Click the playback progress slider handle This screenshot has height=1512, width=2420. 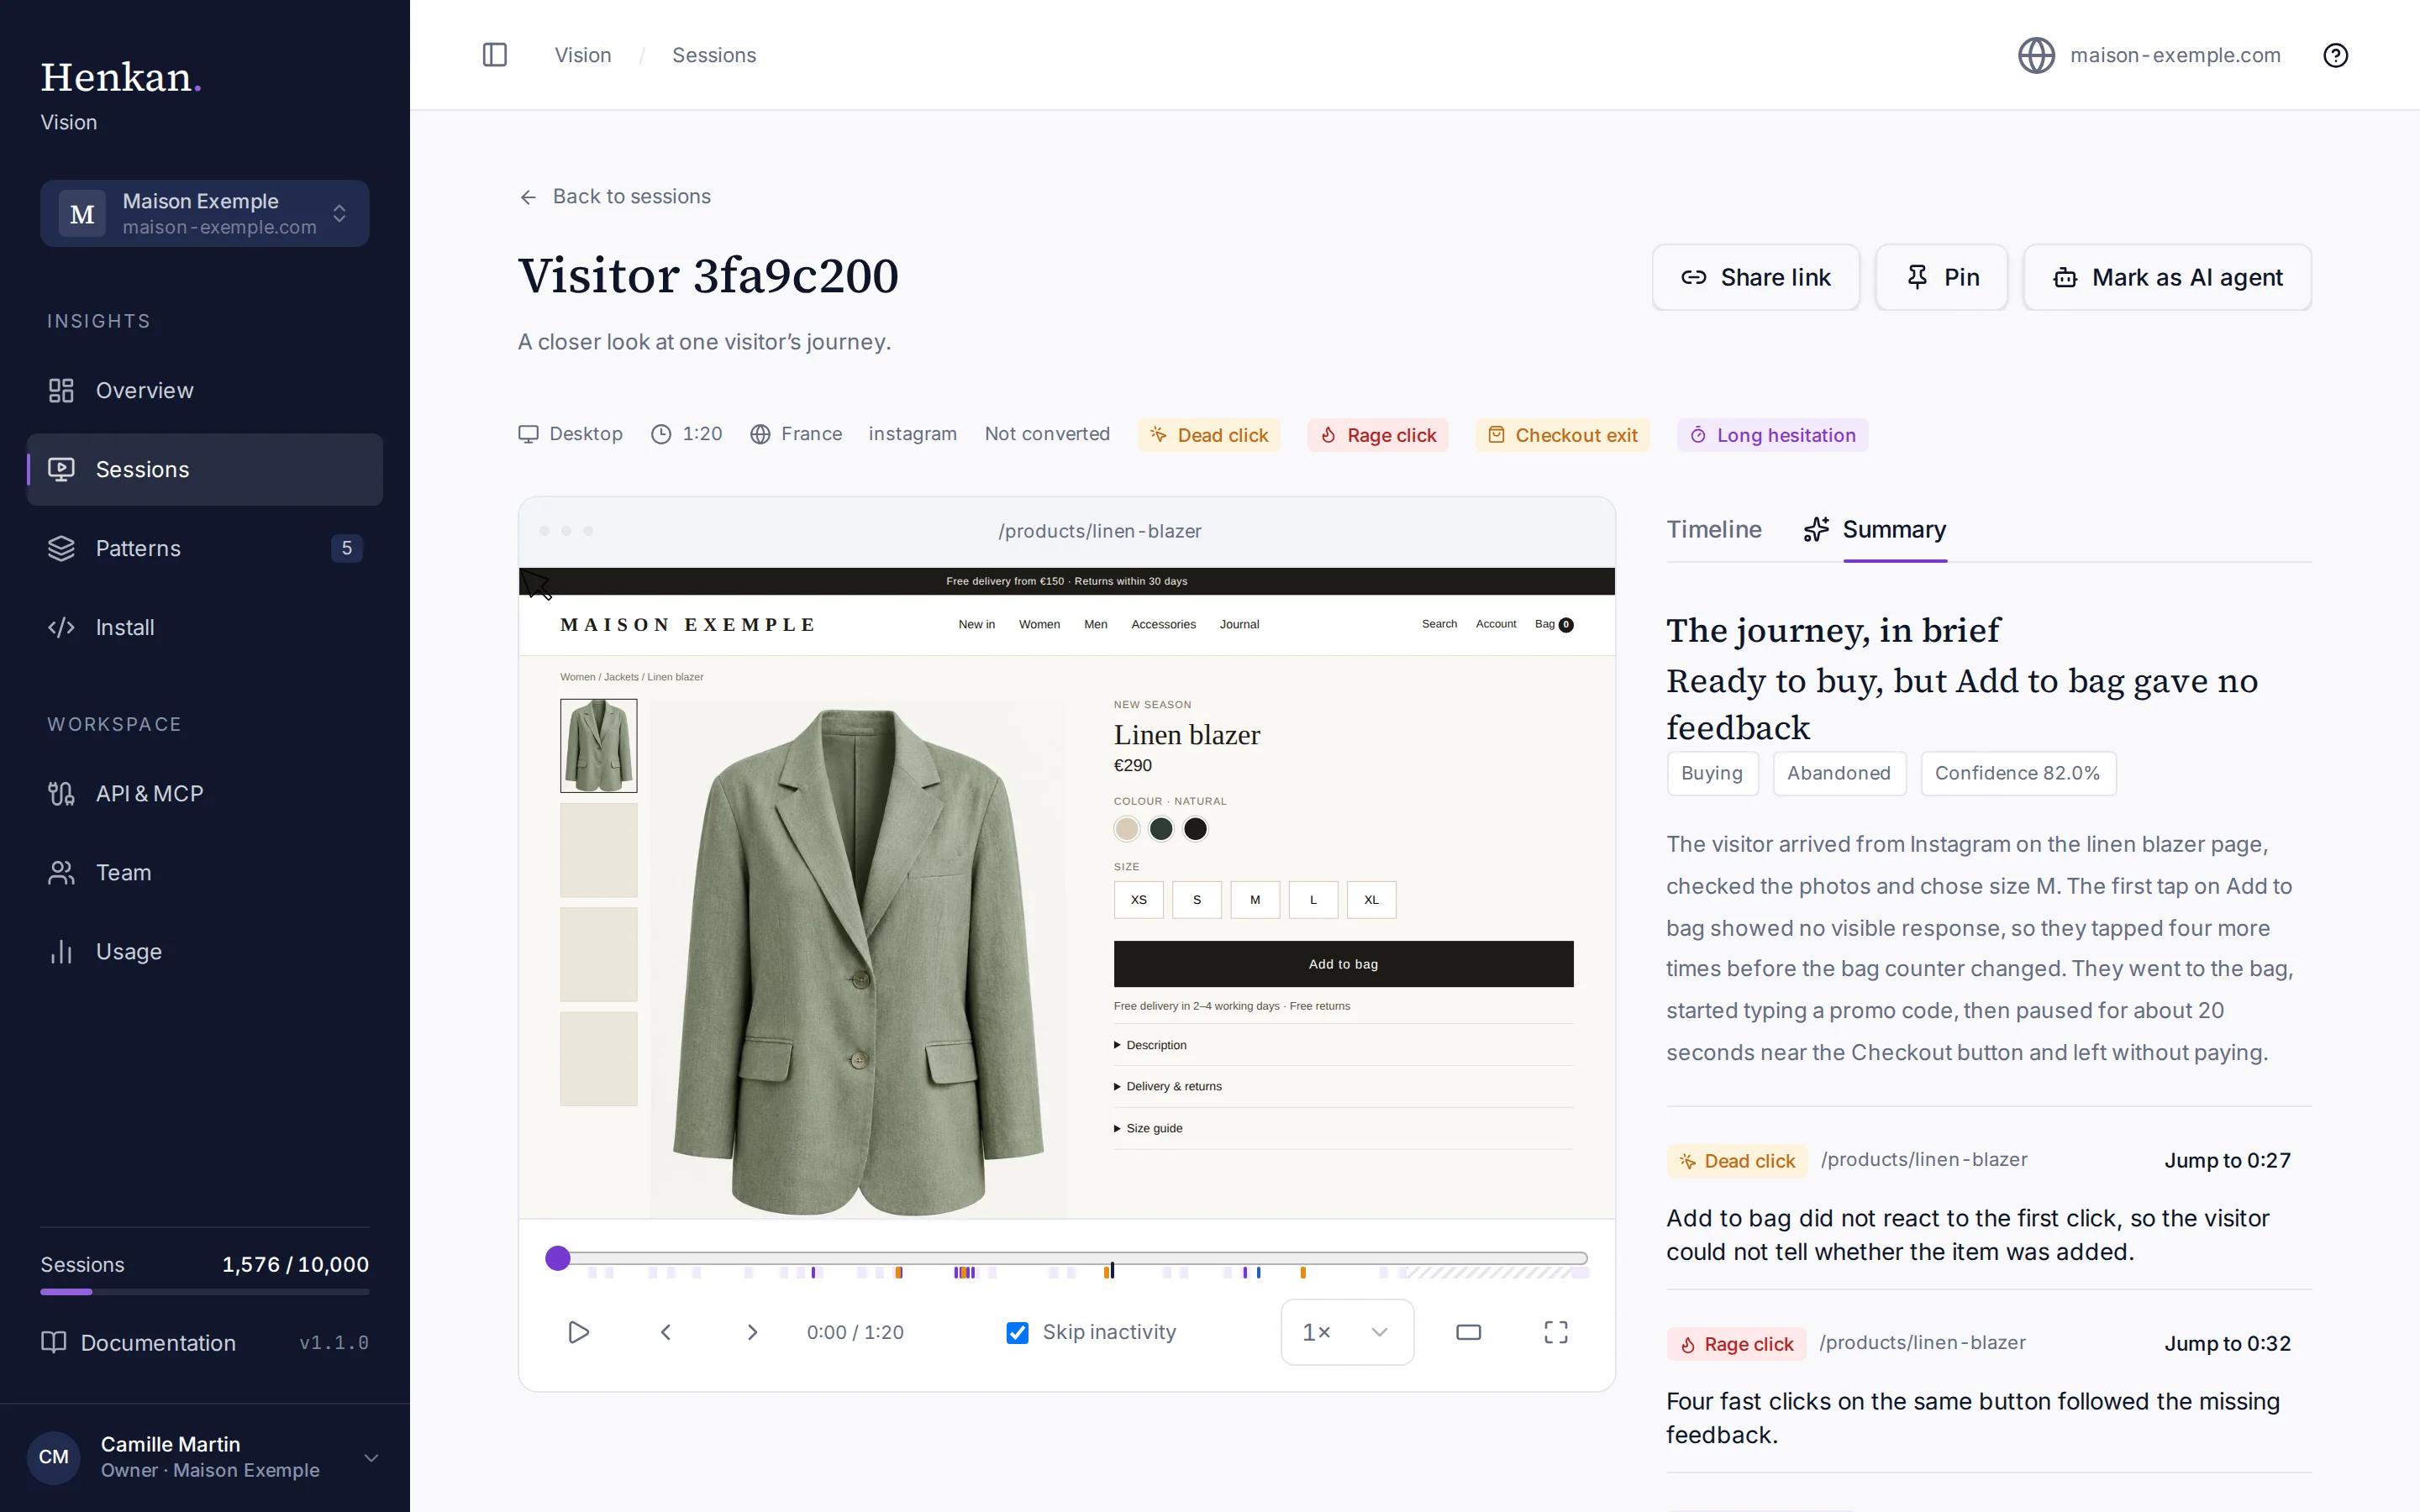(558, 1258)
